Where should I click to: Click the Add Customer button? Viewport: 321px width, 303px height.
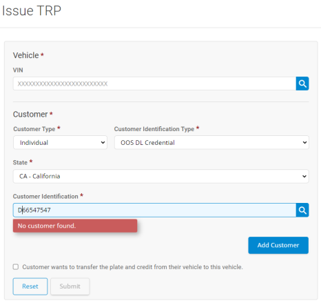[x=278, y=245]
